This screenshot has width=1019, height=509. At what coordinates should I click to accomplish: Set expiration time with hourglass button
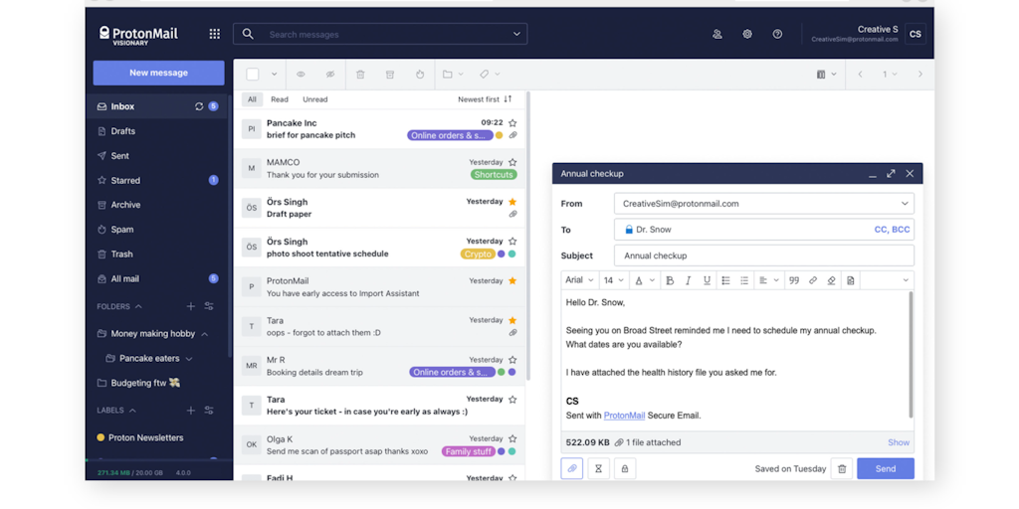pyautogui.click(x=598, y=469)
